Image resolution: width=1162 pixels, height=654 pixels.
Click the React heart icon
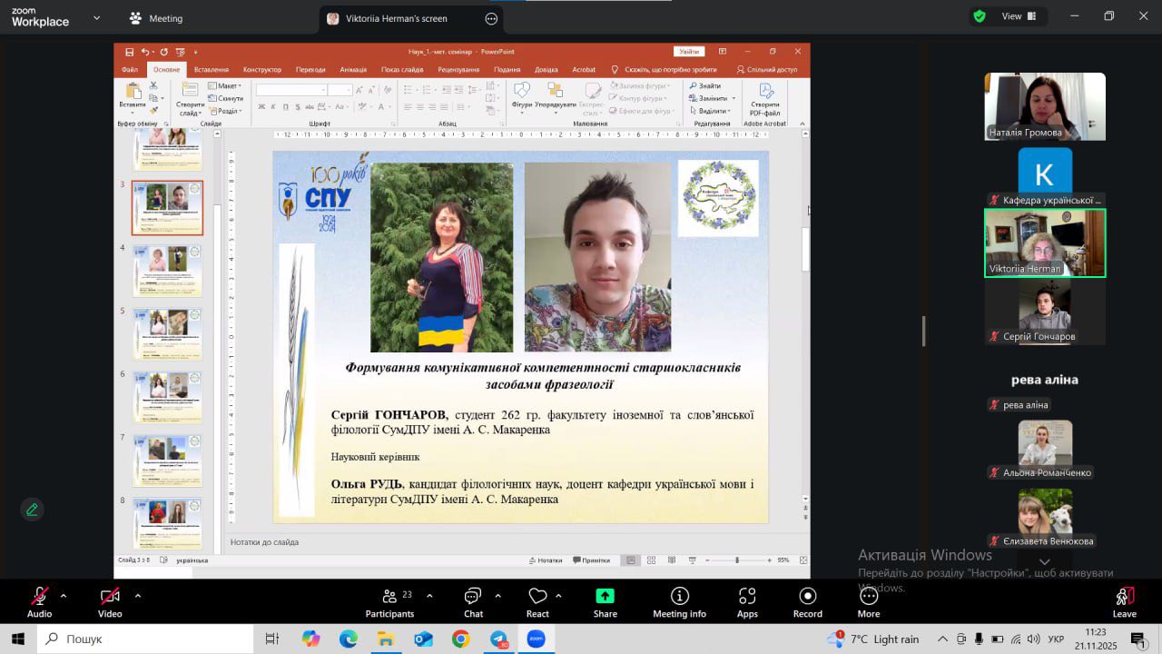537,602
